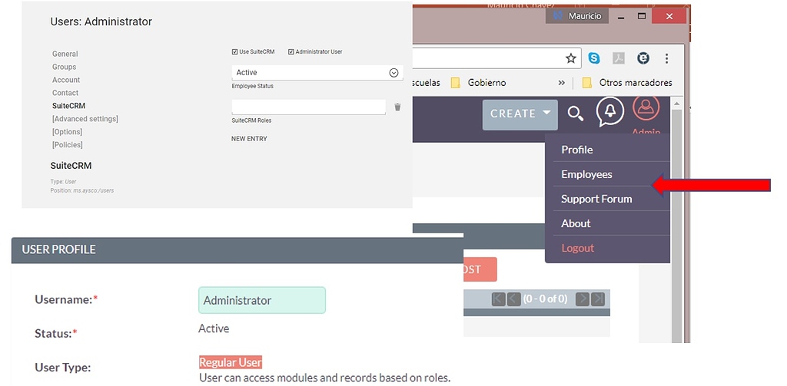787x386 pixels.
Task: Go to the next page of the list pagination
Action: (583, 299)
